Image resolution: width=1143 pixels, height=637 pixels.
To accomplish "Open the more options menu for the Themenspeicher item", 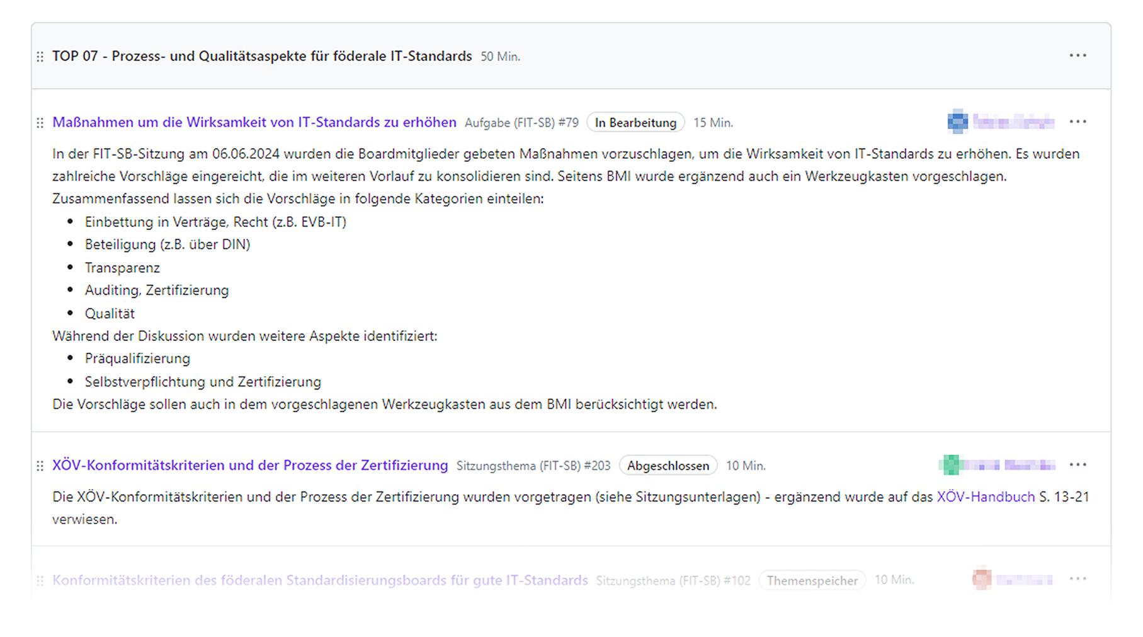I will tap(1077, 579).
